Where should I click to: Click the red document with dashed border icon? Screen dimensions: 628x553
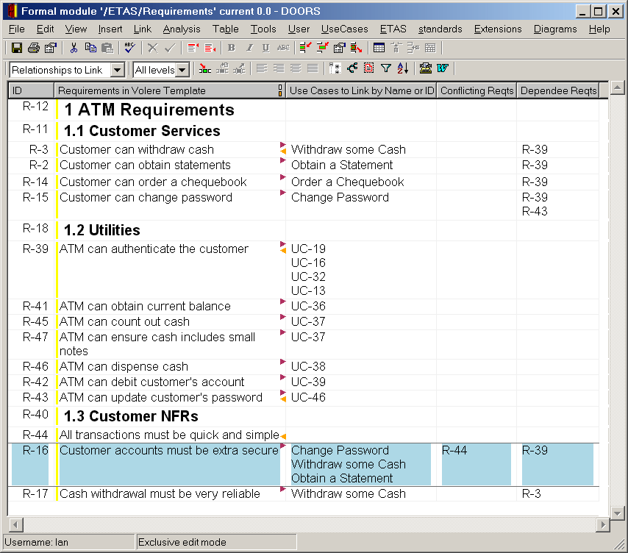pyautogui.click(x=369, y=68)
